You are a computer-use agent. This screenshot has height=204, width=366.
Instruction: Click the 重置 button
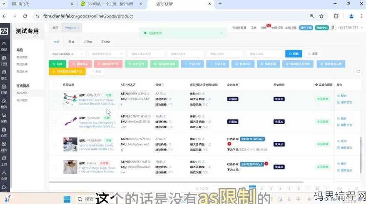[x=313, y=54]
